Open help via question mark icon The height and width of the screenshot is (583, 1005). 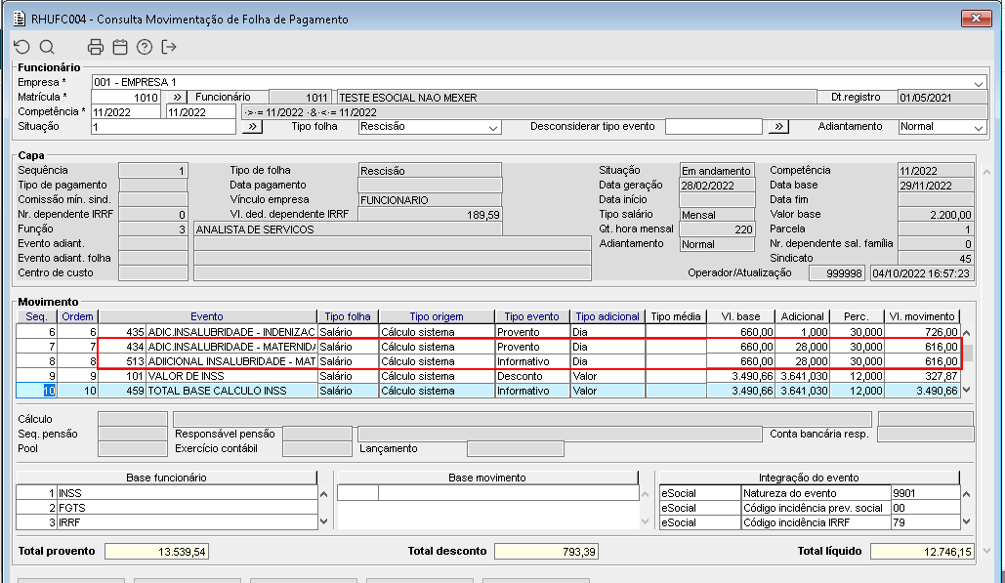coord(145,47)
